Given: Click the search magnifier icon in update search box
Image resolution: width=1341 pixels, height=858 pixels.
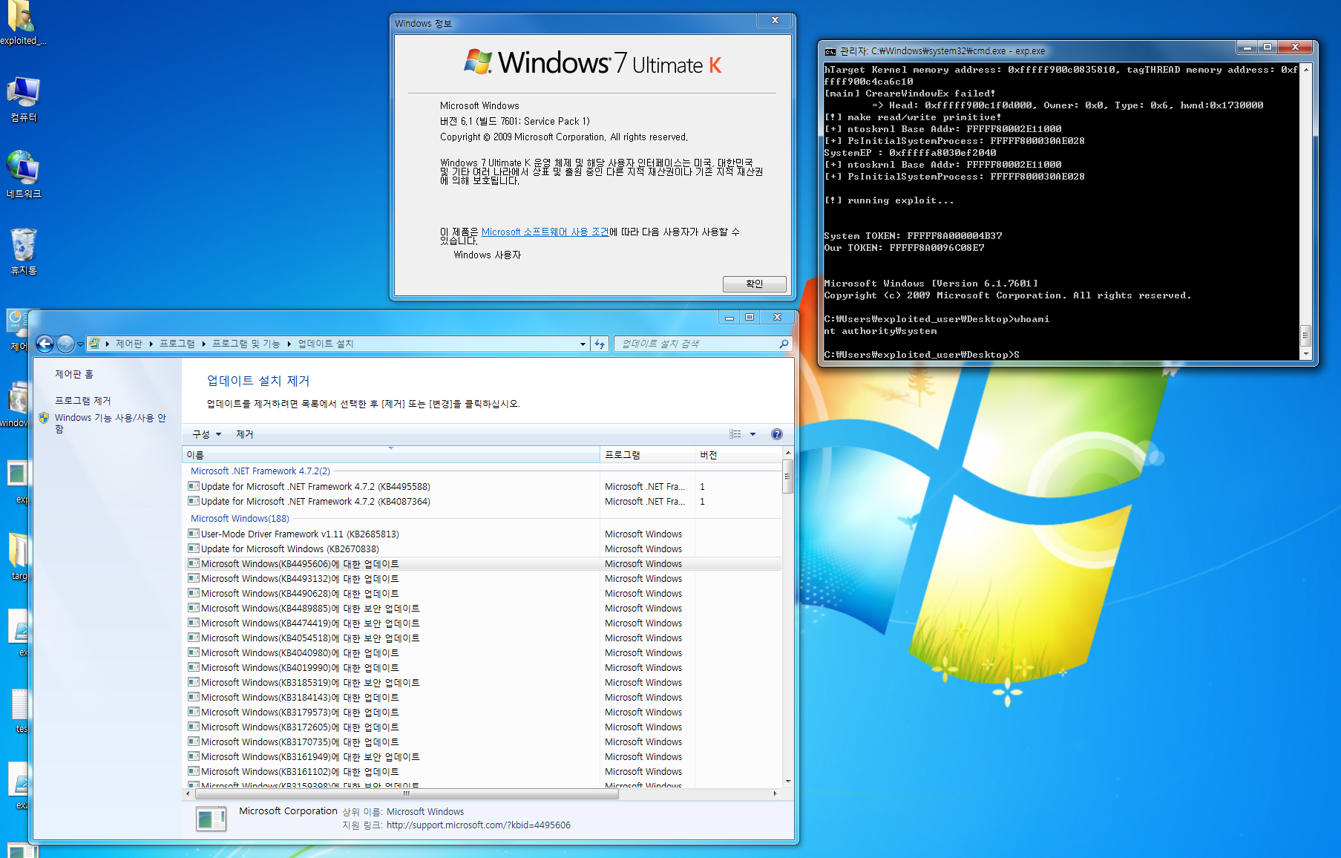Looking at the screenshot, I should pos(784,344).
